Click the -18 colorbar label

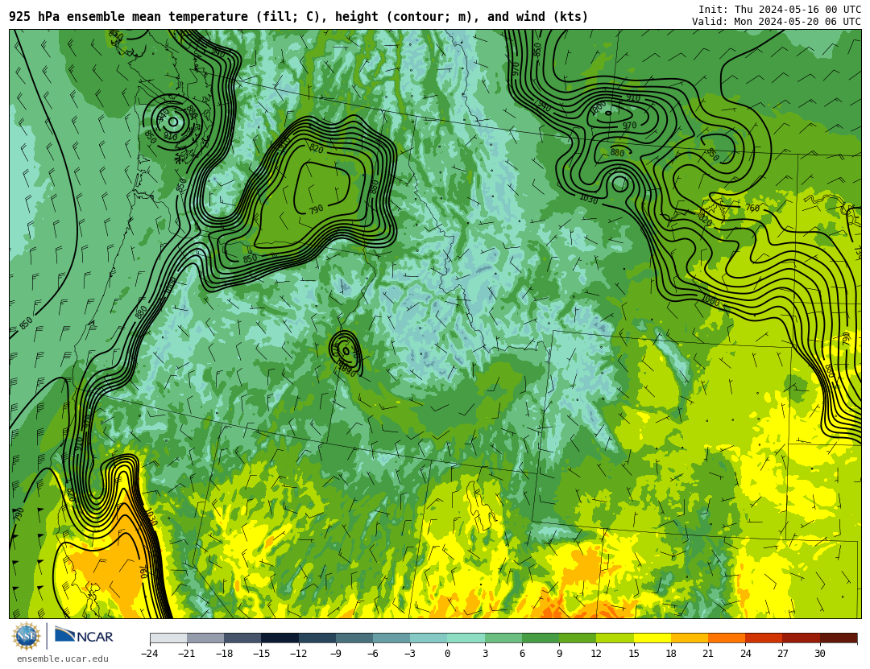click(x=224, y=654)
